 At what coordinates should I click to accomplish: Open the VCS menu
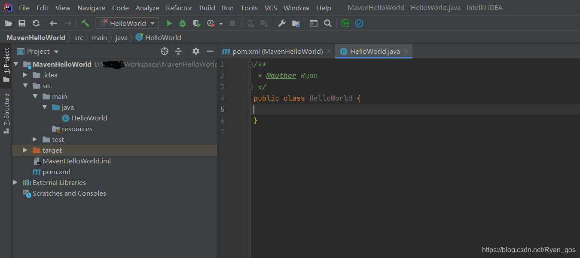pyautogui.click(x=271, y=8)
